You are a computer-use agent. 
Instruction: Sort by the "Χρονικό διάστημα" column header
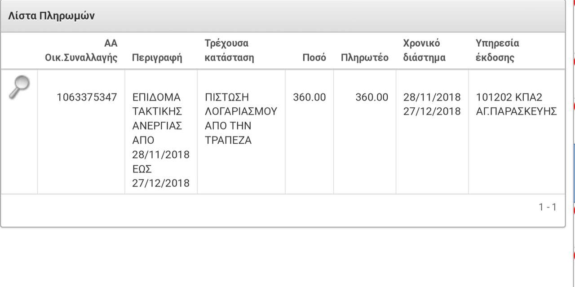tap(424, 50)
